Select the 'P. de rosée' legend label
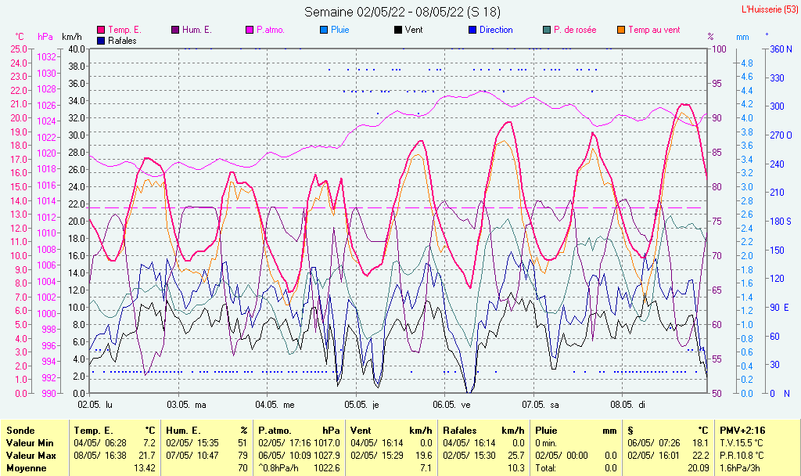 pos(575,31)
